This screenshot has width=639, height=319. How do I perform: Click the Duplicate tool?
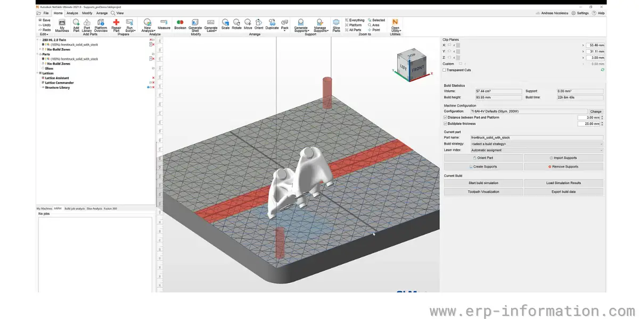point(272,24)
